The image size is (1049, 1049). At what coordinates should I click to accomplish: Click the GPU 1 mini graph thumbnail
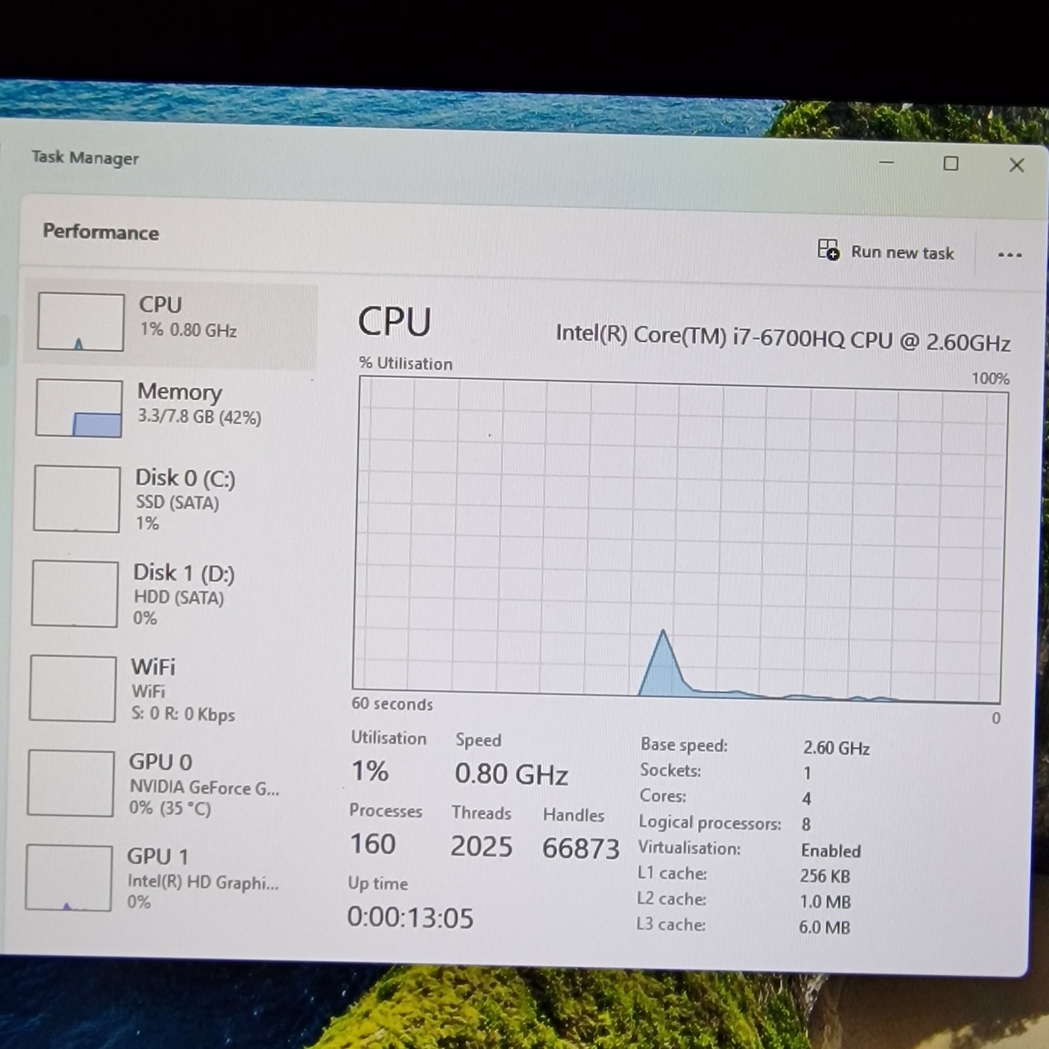click(69, 878)
